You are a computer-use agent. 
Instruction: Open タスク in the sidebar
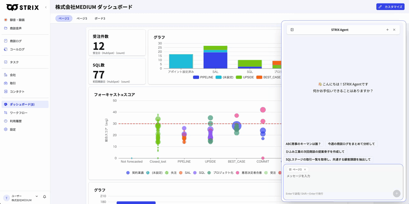point(25,62)
